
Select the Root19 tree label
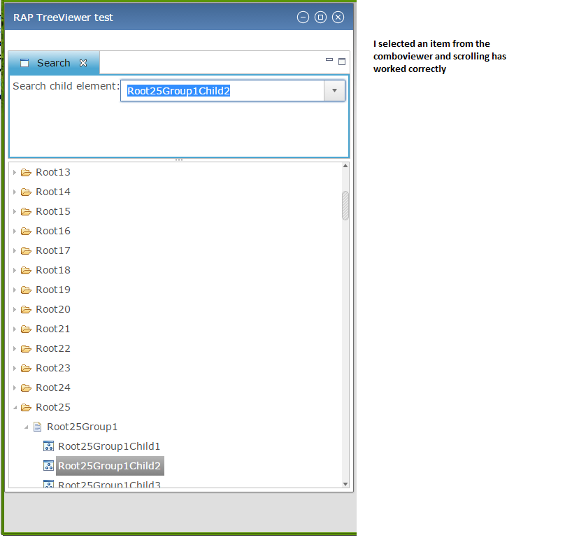(53, 290)
